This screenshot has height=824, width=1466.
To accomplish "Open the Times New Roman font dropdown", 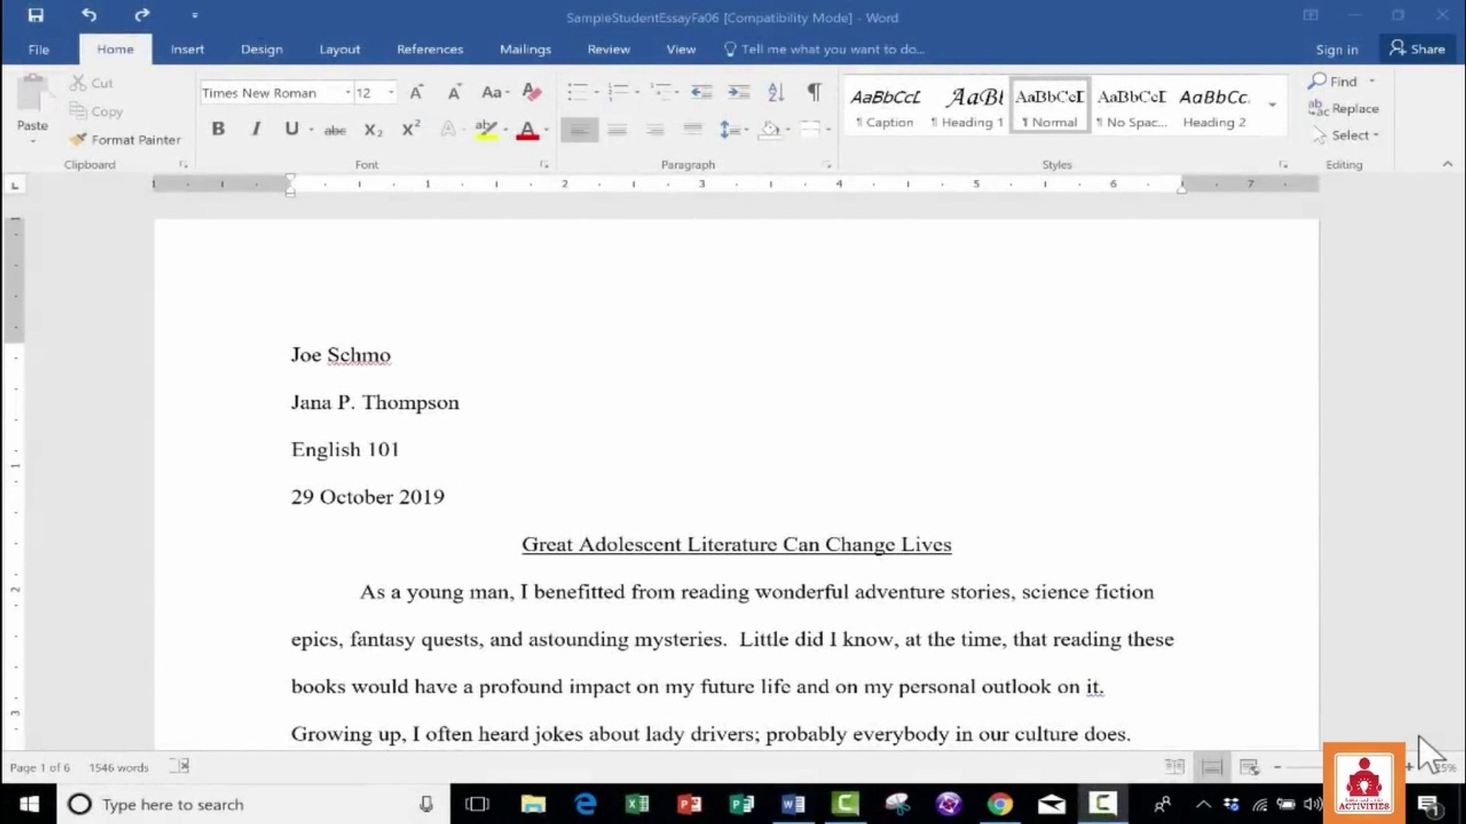I will (347, 92).
